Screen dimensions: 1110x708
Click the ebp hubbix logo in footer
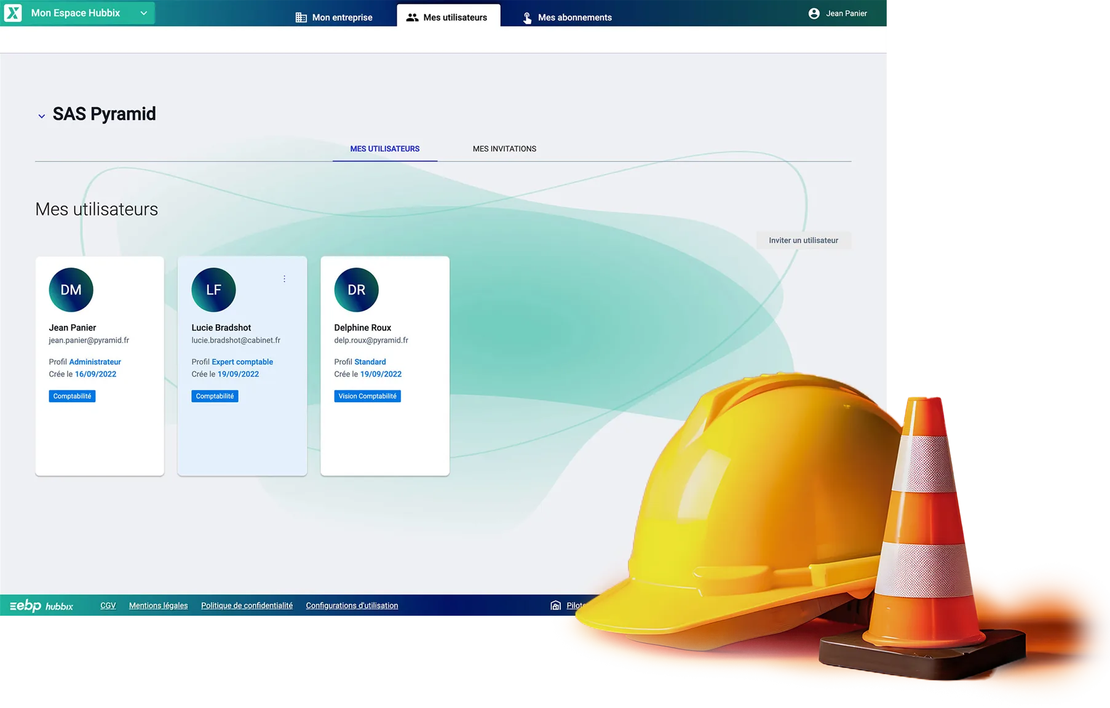pos(41,605)
